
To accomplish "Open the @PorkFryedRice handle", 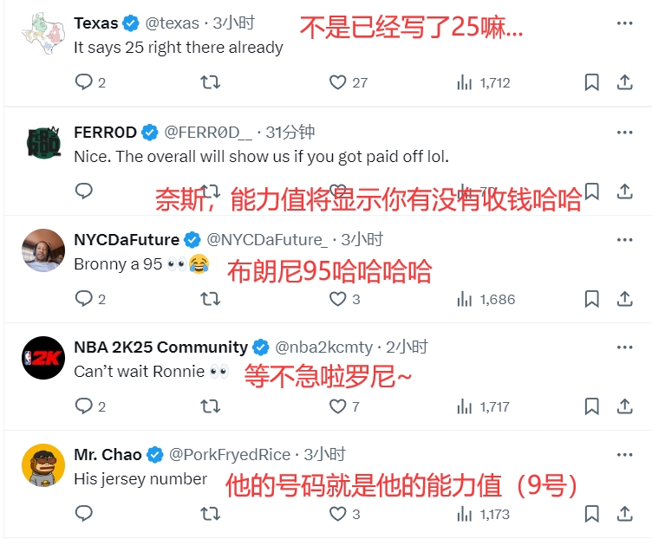I will [230, 455].
